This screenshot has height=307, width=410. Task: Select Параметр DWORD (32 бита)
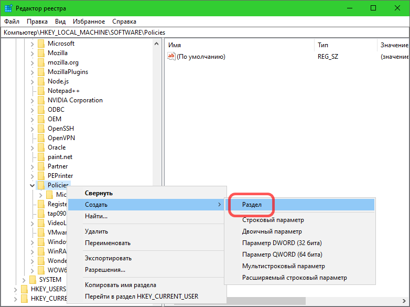click(282, 243)
